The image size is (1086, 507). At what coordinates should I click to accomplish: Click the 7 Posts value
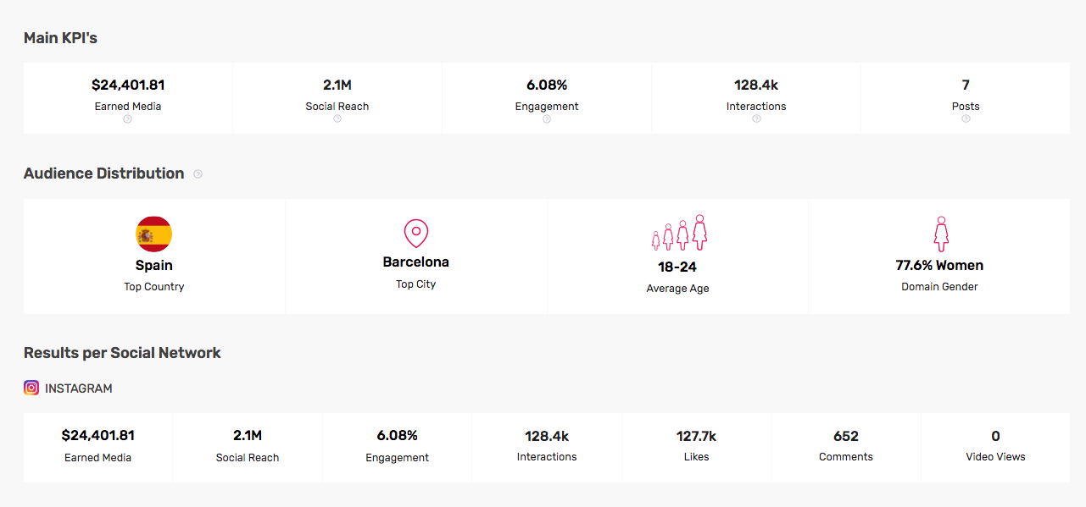(x=966, y=85)
